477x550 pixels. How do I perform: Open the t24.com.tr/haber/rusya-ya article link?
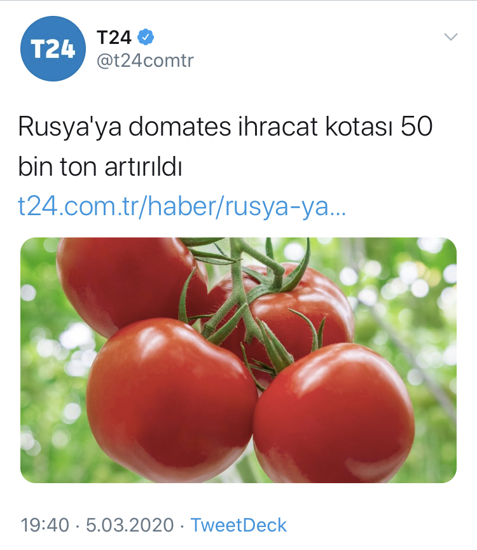[x=182, y=206]
